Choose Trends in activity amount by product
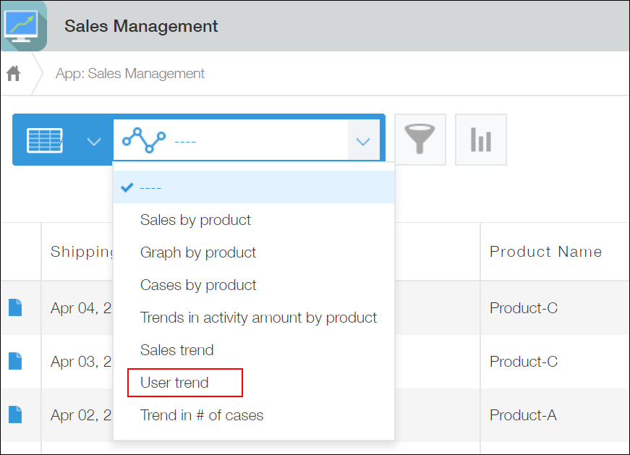This screenshot has height=455, width=630. pos(257,317)
